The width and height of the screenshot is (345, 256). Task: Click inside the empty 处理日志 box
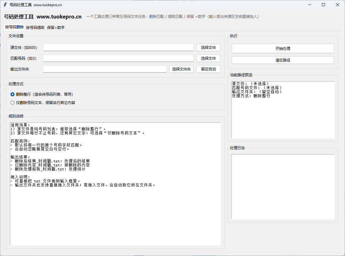point(283,187)
